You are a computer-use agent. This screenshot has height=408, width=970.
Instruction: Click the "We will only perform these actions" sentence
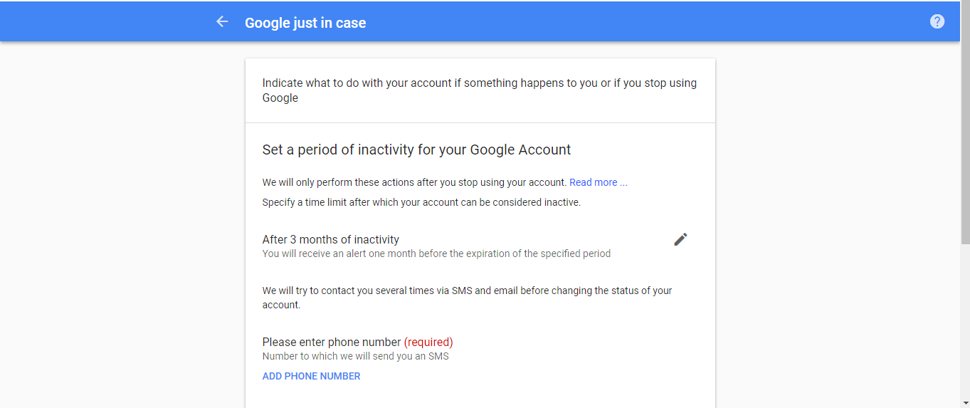(414, 182)
